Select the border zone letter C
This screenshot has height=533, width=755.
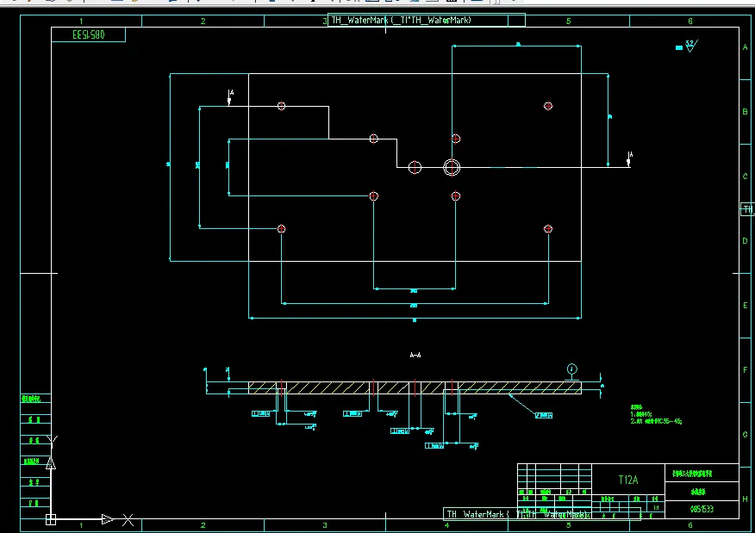point(745,176)
